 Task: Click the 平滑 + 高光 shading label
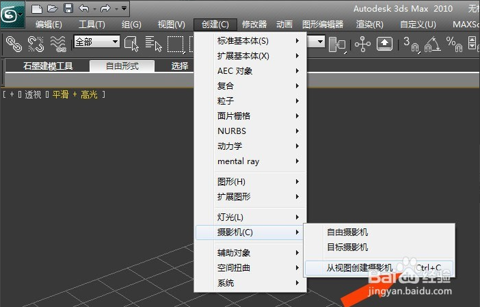75,94
